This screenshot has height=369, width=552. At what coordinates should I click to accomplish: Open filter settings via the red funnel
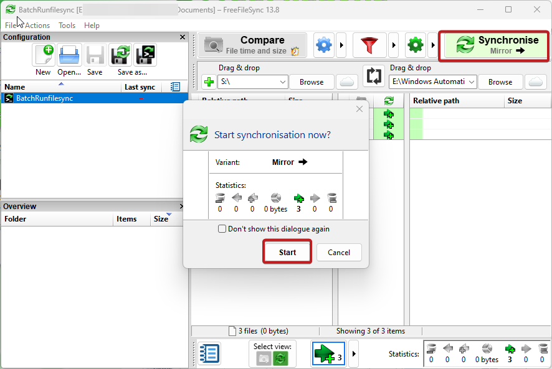(369, 45)
